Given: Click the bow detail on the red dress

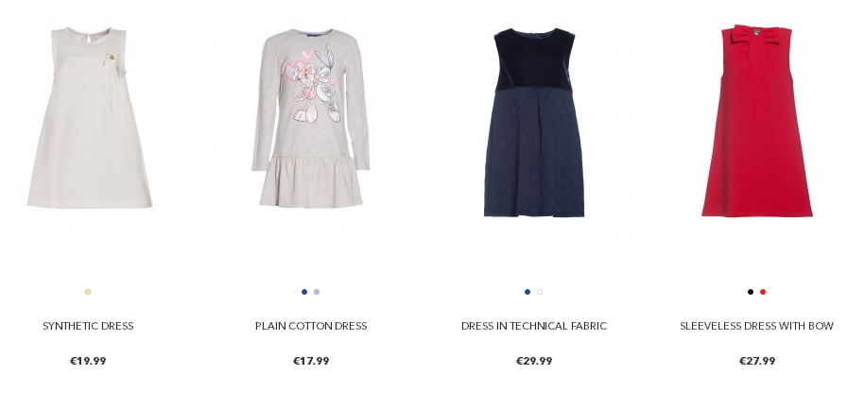Looking at the screenshot, I should click(755, 34).
